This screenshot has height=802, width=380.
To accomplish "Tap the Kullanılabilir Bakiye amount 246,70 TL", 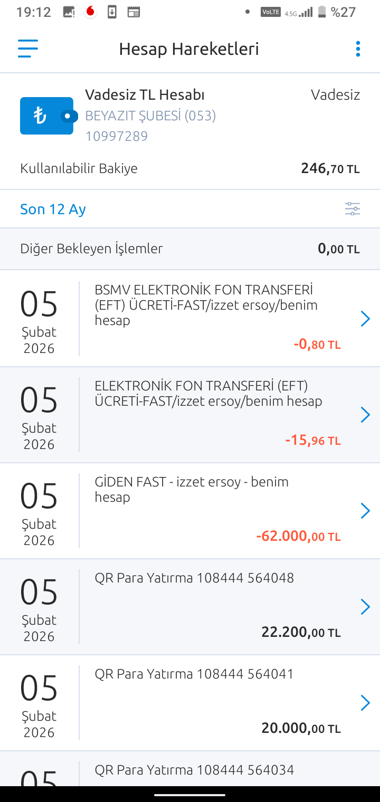I will (330, 169).
